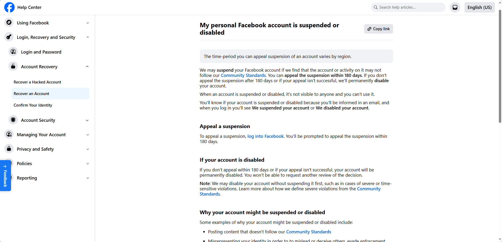Open the support inbox icon
Image resolution: width=502 pixels, height=242 pixels.
tap(455, 7)
